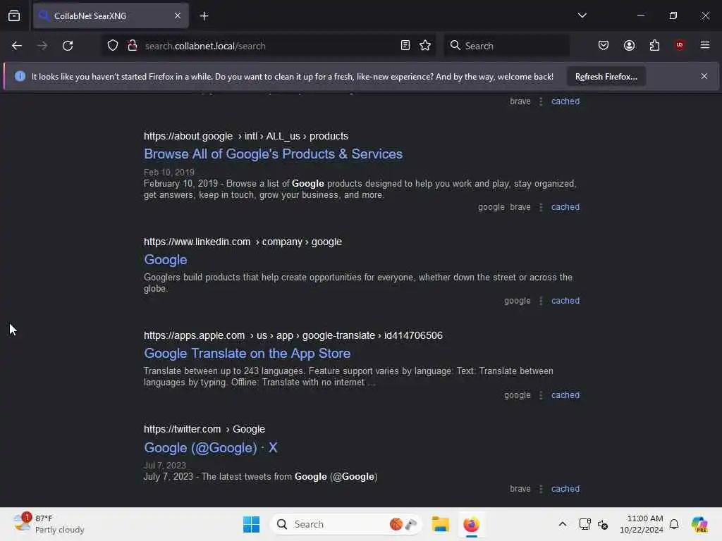Expand options dots for about.google result
722x541 pixels.
coord(541,208)
